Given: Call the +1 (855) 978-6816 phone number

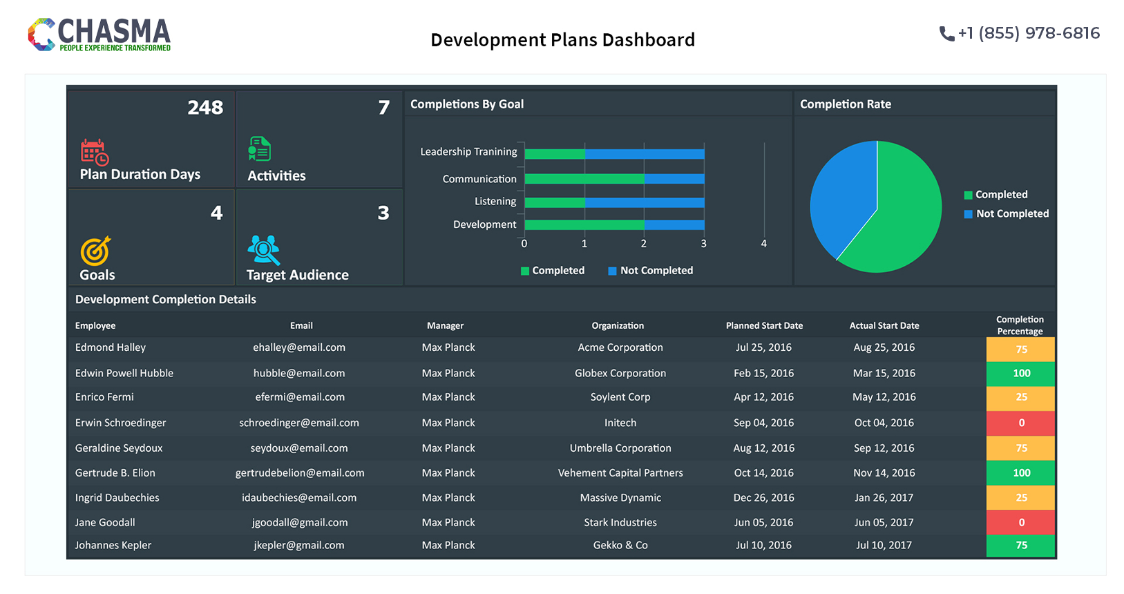Looking at the screenshot, I should [x=1029, y=33].
